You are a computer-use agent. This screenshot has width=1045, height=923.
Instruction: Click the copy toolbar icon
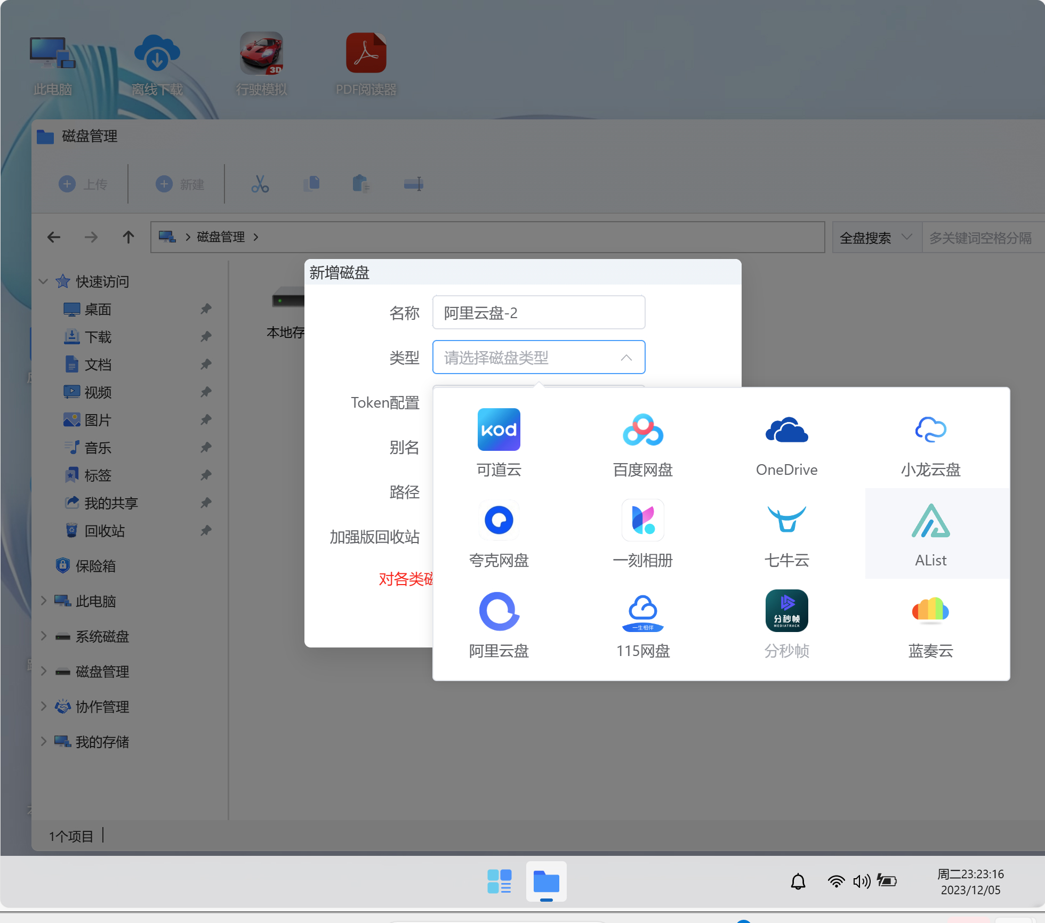click(x=311, y=184)
